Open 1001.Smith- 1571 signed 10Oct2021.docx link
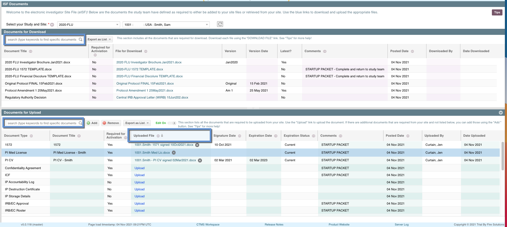This screenshot has width=507, height=227. 164,145
